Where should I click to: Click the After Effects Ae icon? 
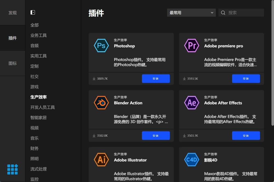(192, 103)
